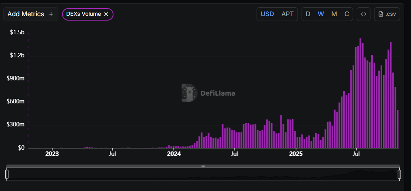The image size is (411, 191).
Task: Click the plus icon beside Add Metrics
Action: [51, 14]
